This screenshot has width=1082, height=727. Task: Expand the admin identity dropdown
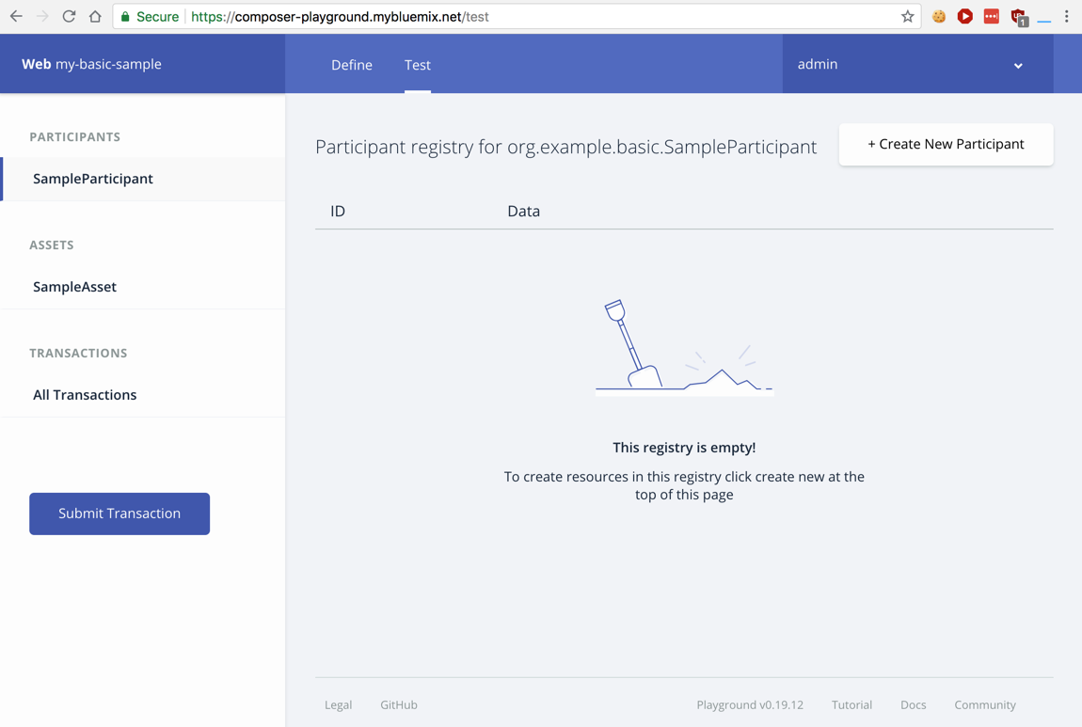point(1017,65)
